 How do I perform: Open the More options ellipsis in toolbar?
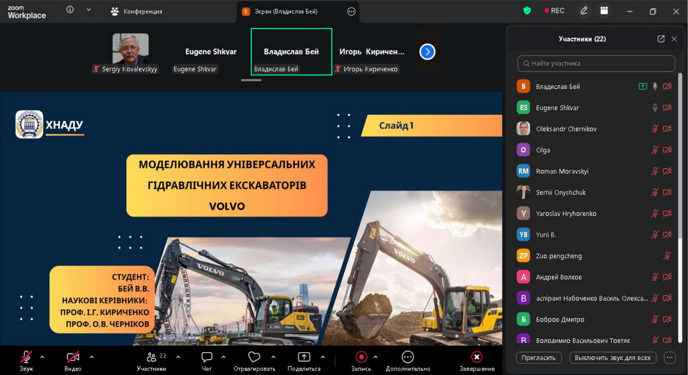pos(408,357)
